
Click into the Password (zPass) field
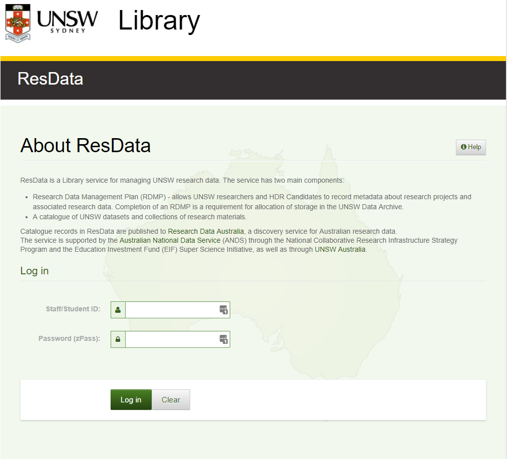(171, 339)
